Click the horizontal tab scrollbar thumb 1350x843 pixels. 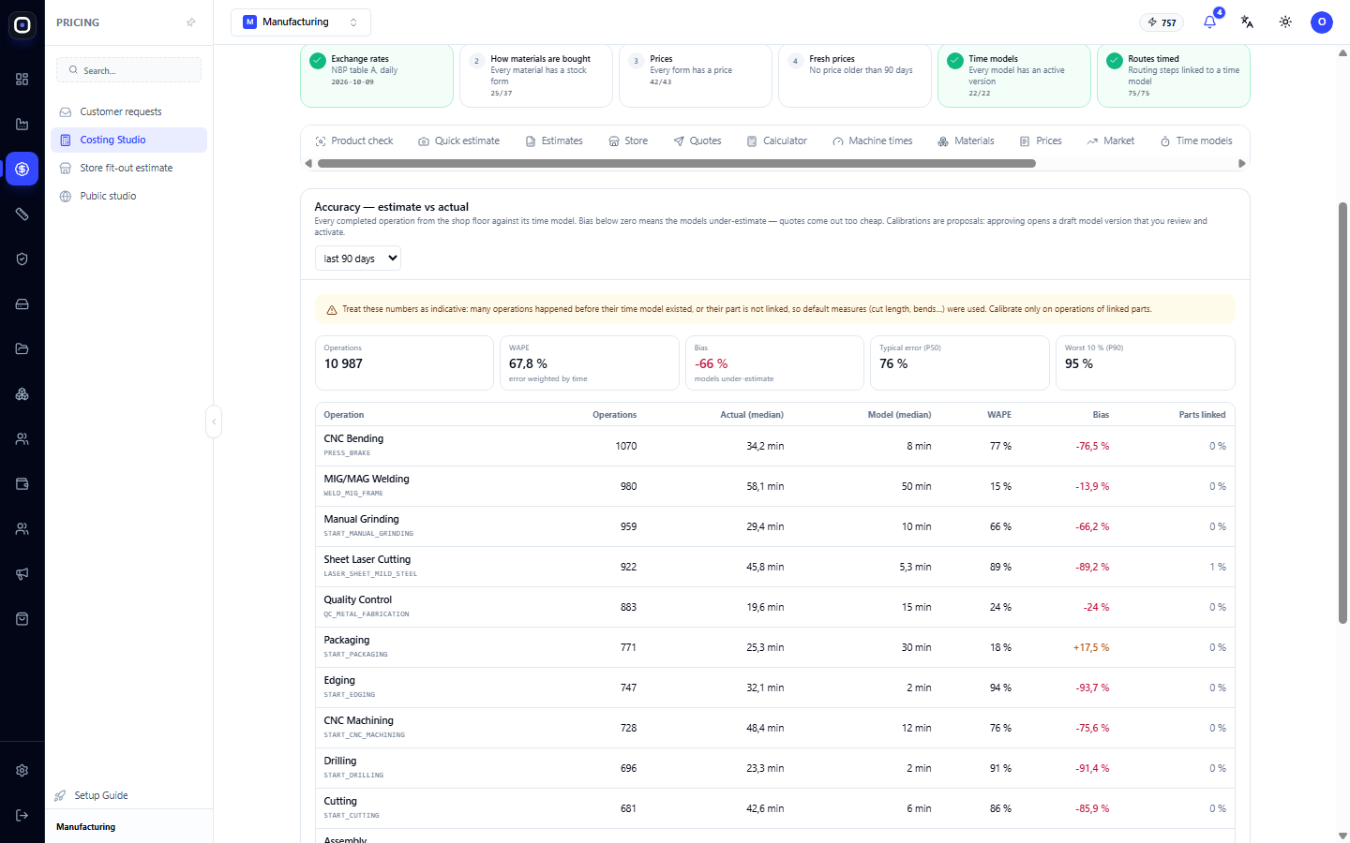(677, 163)
